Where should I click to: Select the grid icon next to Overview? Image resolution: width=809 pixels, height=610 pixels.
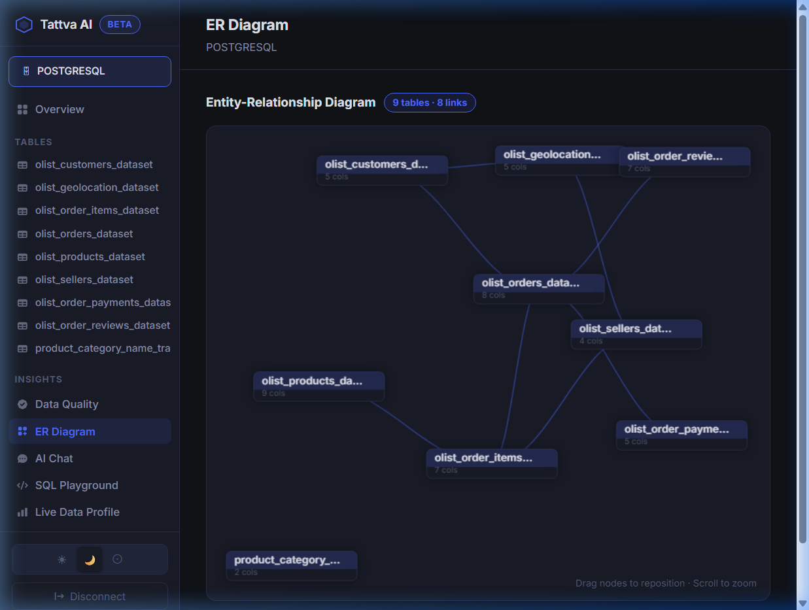(22, 109)
